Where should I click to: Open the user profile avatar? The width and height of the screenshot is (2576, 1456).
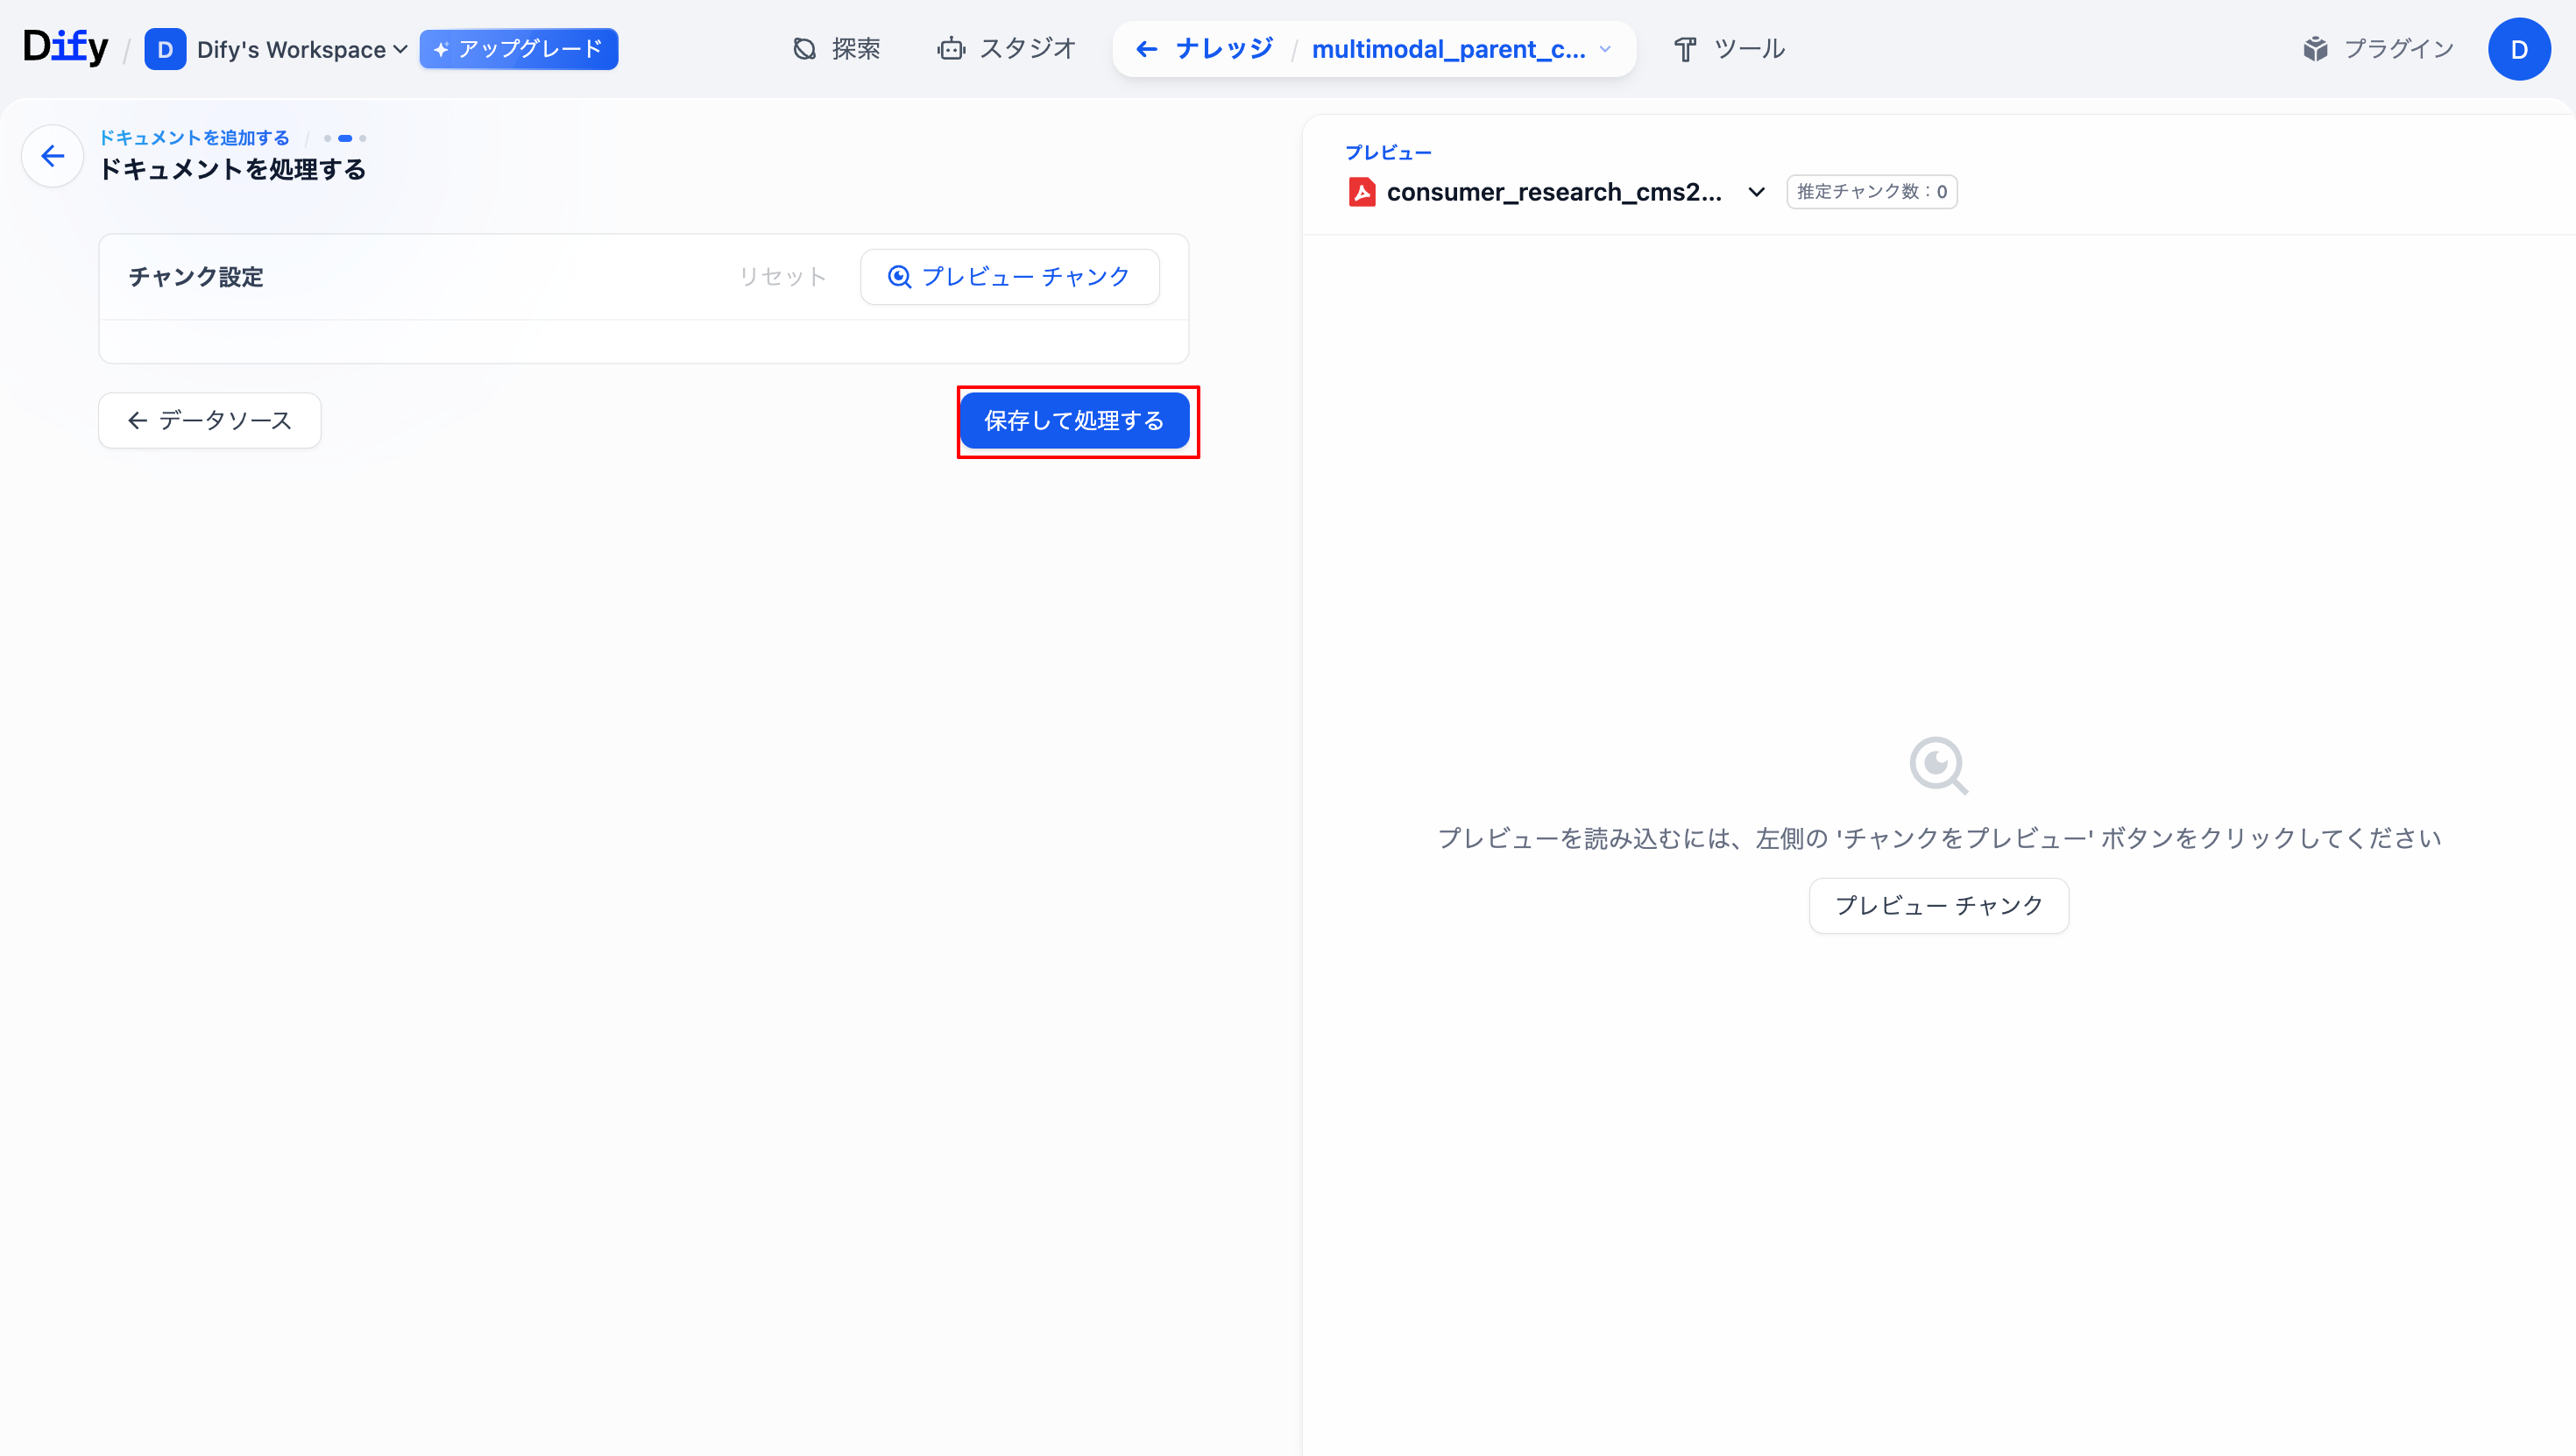[x=2518, y=49]
